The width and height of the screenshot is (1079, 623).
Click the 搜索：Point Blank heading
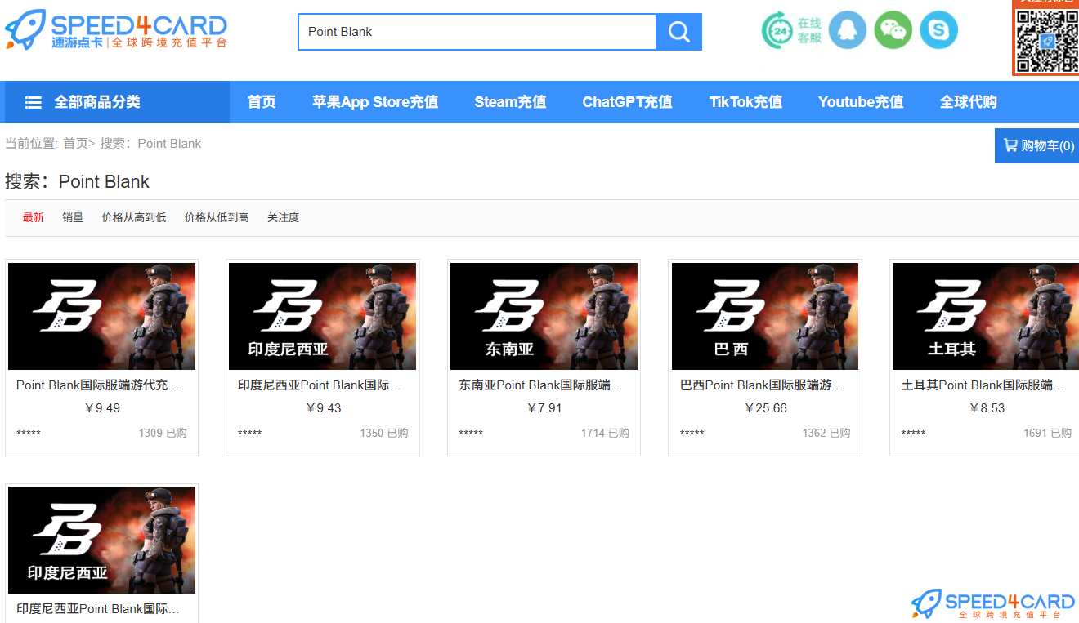click(77, 181)
